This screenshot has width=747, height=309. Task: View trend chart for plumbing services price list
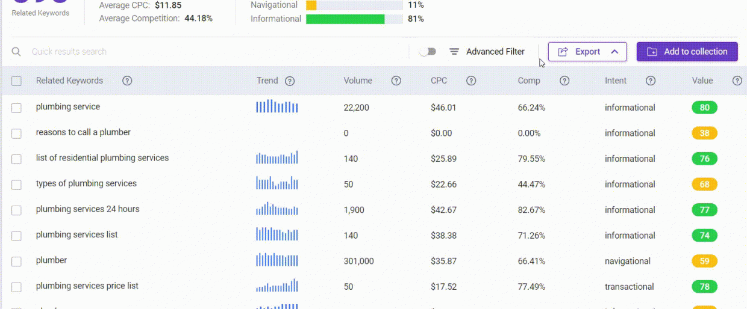277,285
